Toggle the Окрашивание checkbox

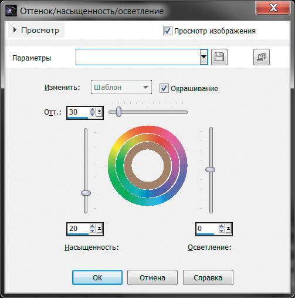(x=164, y=88)
